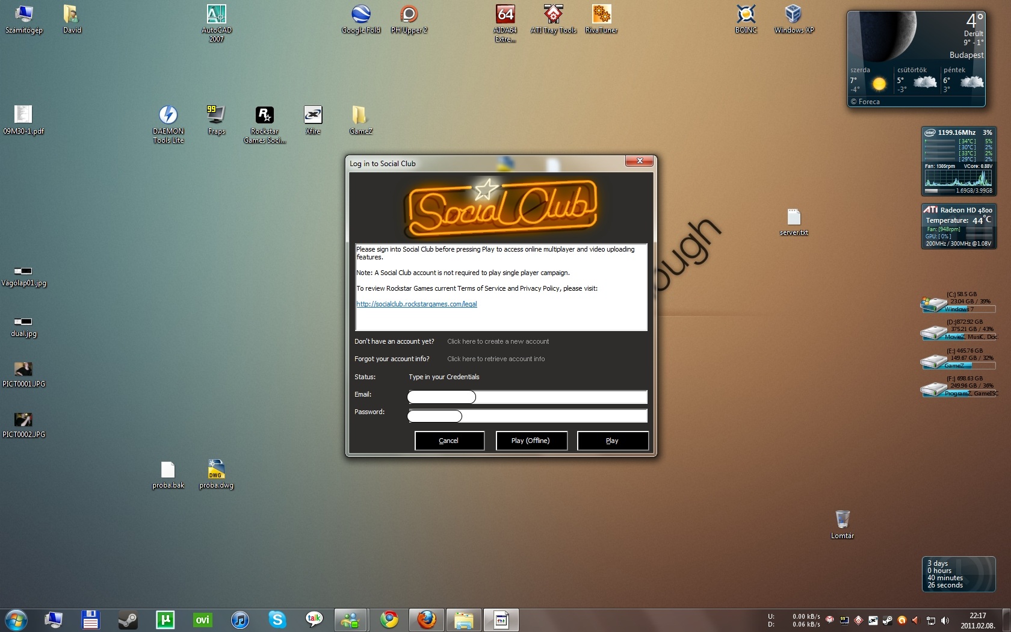This screenshot has width=1011, height=632.
Task: Open the Google Fold desktop icon
Action: [360, 19]
